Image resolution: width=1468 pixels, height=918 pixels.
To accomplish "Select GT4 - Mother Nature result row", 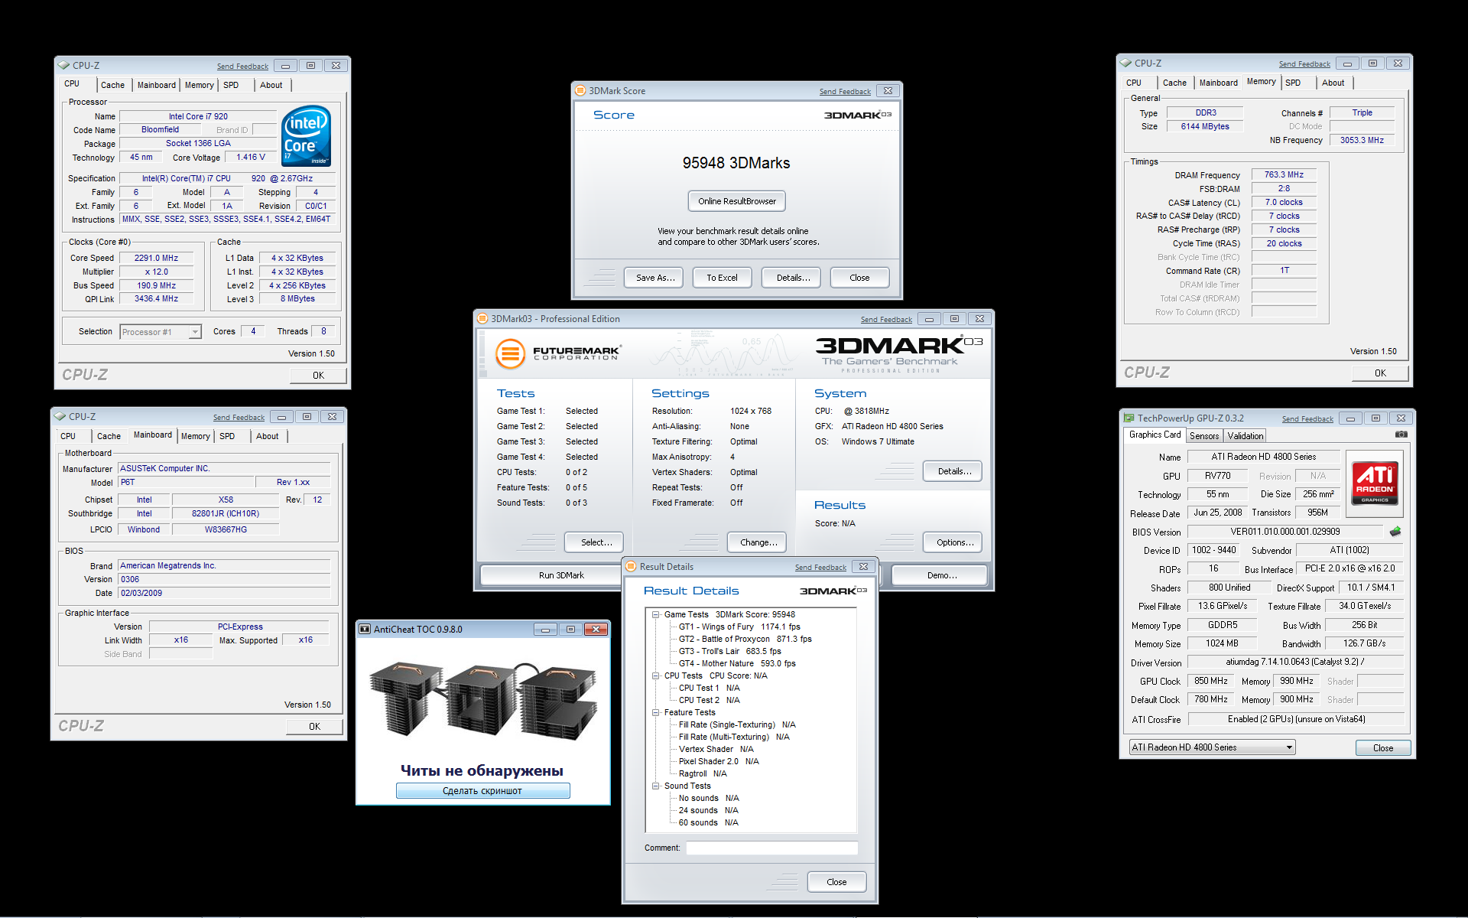I will point(737,663).
